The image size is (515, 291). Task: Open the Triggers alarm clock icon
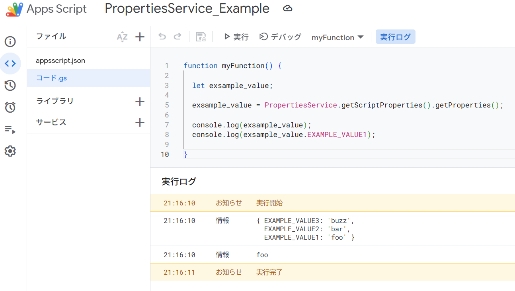pyautogui.click(x=10, y=107)
